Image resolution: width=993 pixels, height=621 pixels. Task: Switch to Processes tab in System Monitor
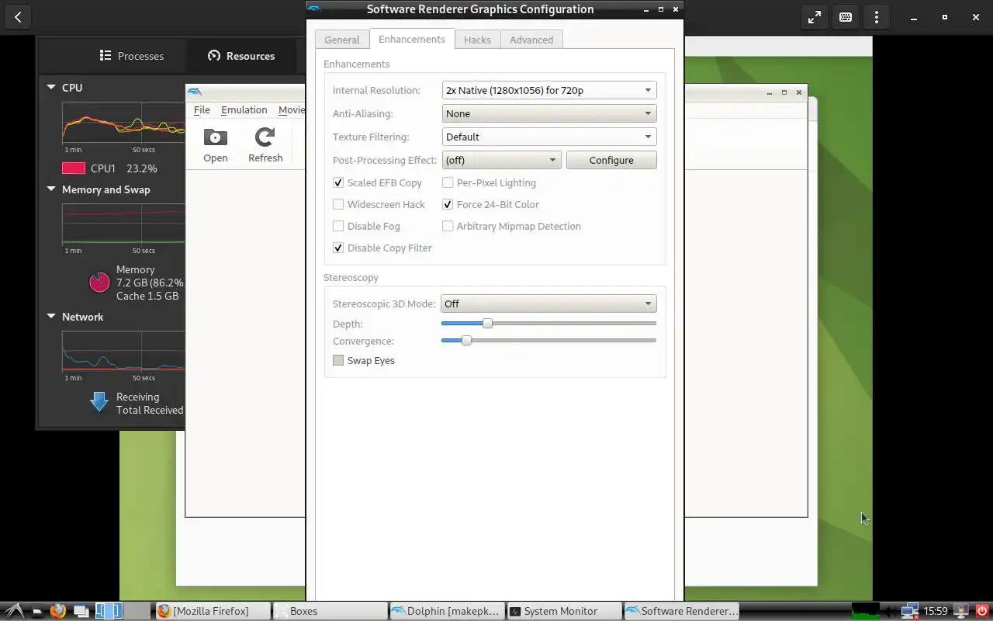[x=132, y=56]
